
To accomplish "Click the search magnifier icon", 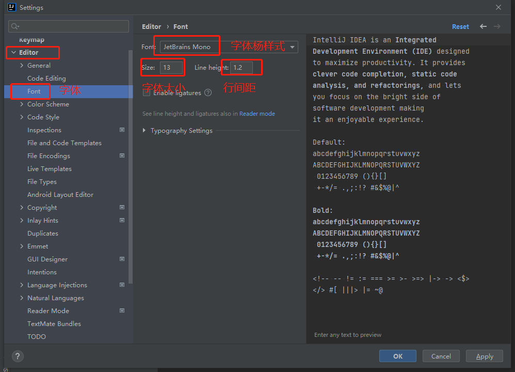I will 15,26.
